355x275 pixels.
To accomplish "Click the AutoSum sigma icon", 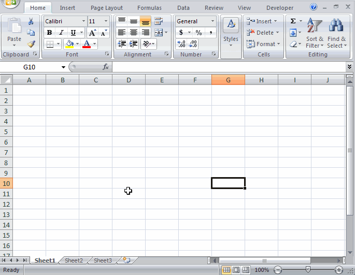I will point(293,21).
